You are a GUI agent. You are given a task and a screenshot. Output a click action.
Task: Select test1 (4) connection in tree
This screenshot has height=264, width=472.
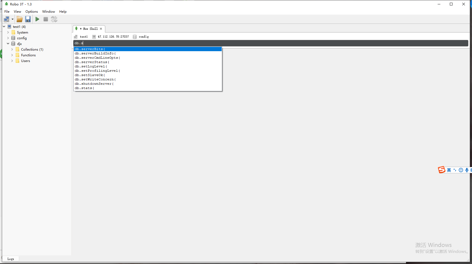pyautogui.click(x=19, y=27)
